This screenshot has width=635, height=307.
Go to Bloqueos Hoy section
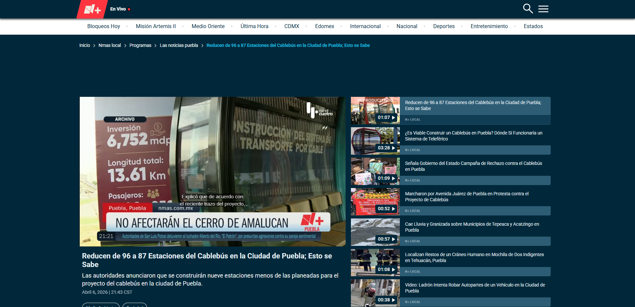click(x=104, y=26)
